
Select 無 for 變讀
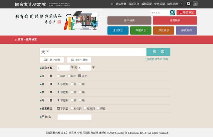point(80,84)
